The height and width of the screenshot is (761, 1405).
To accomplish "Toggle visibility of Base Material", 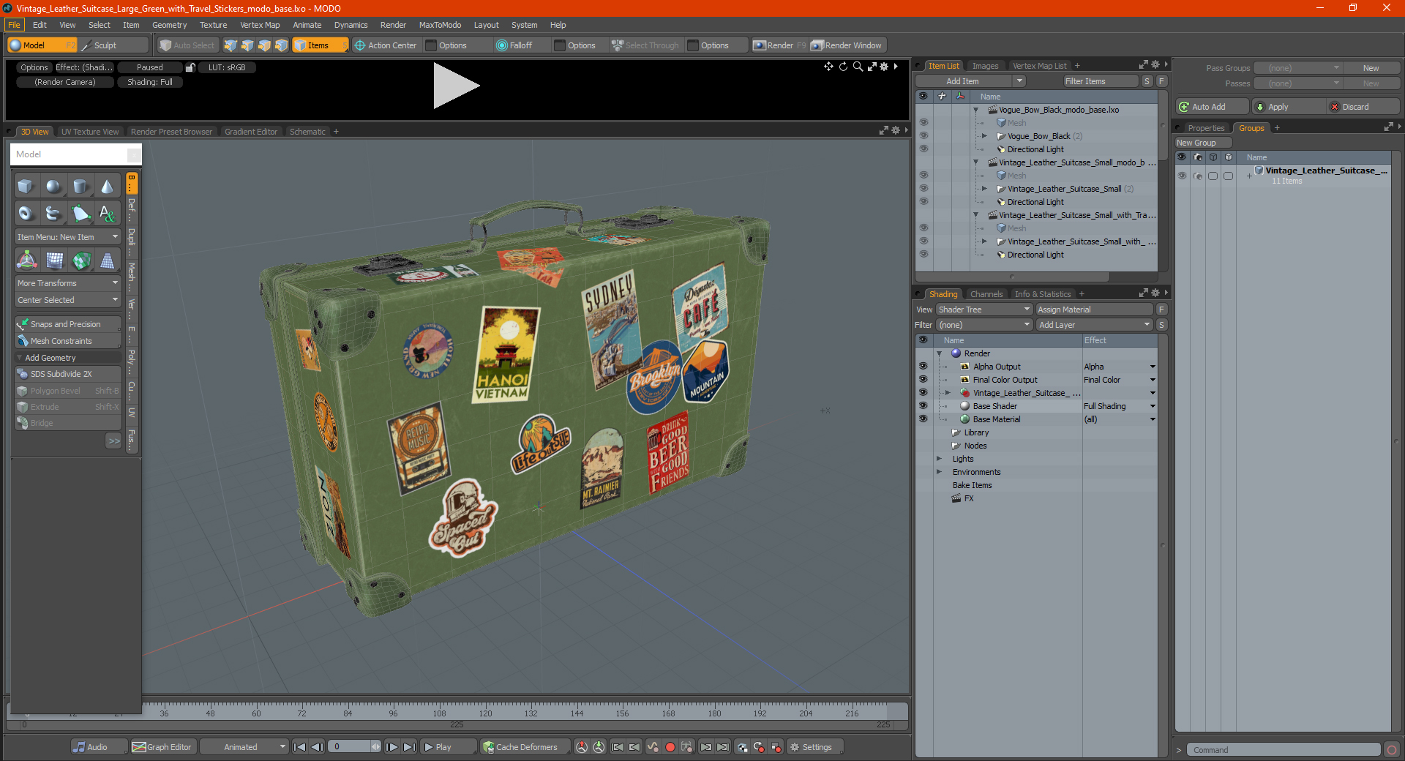I will 923,419.
